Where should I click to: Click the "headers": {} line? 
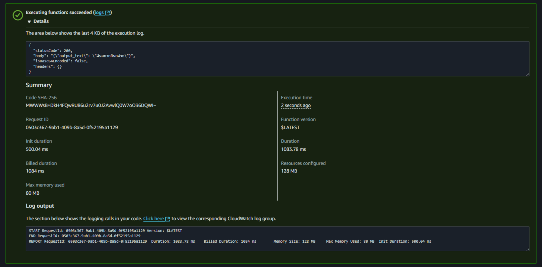coord(47,66)
